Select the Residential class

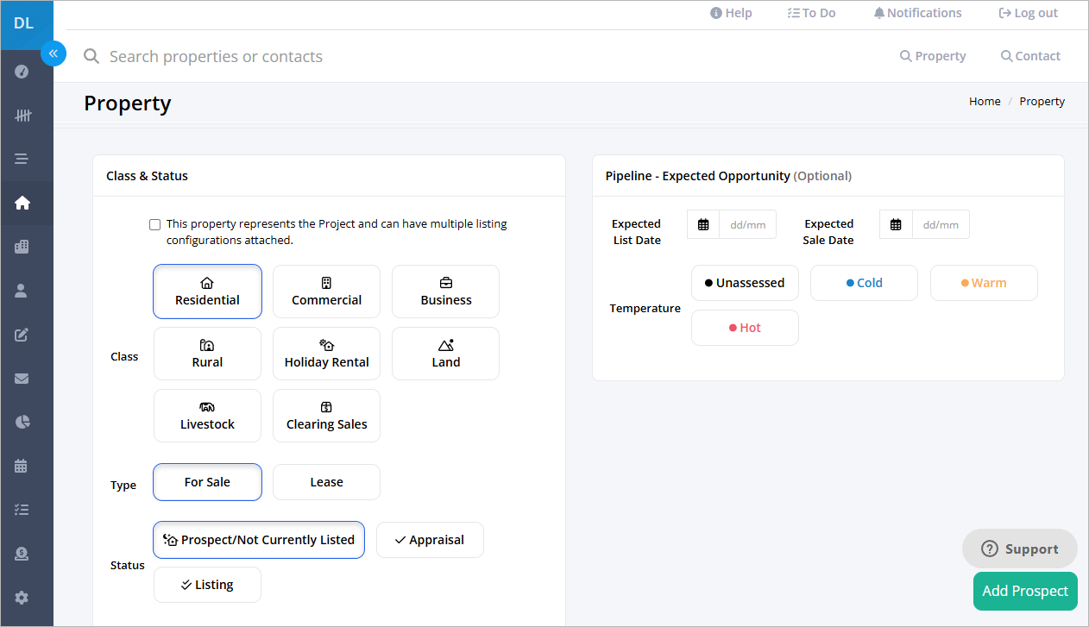(207, 292)
